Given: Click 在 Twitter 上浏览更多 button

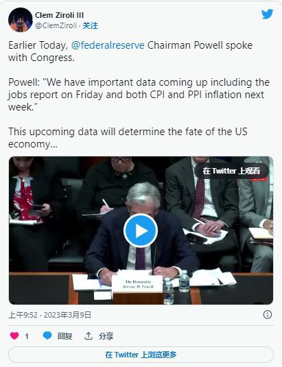Looking at the screenshot, I should (x=141, y=355).
